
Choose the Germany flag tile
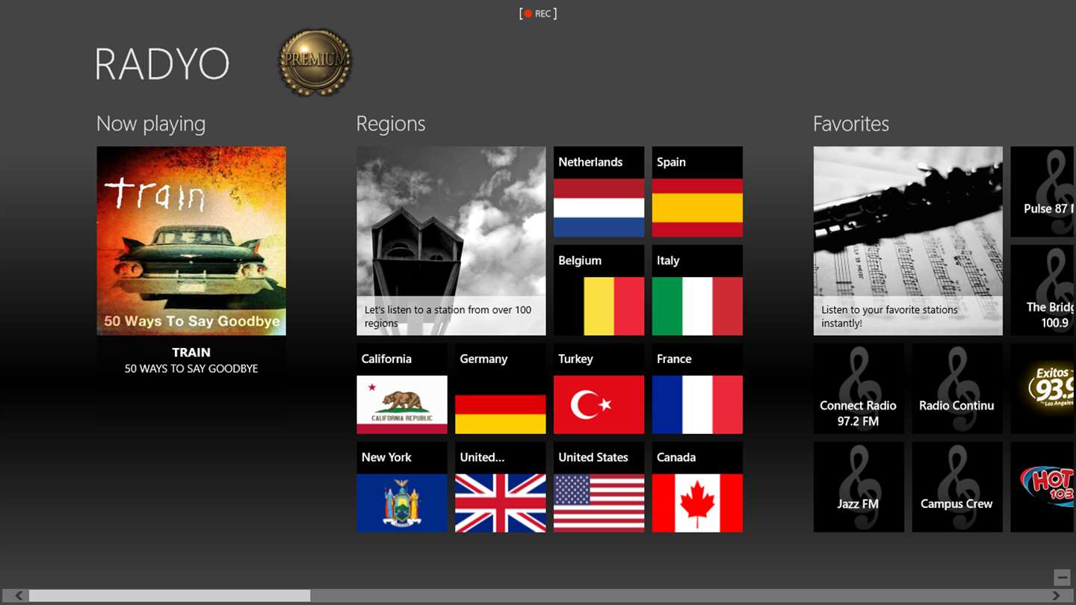coord(501,388)
